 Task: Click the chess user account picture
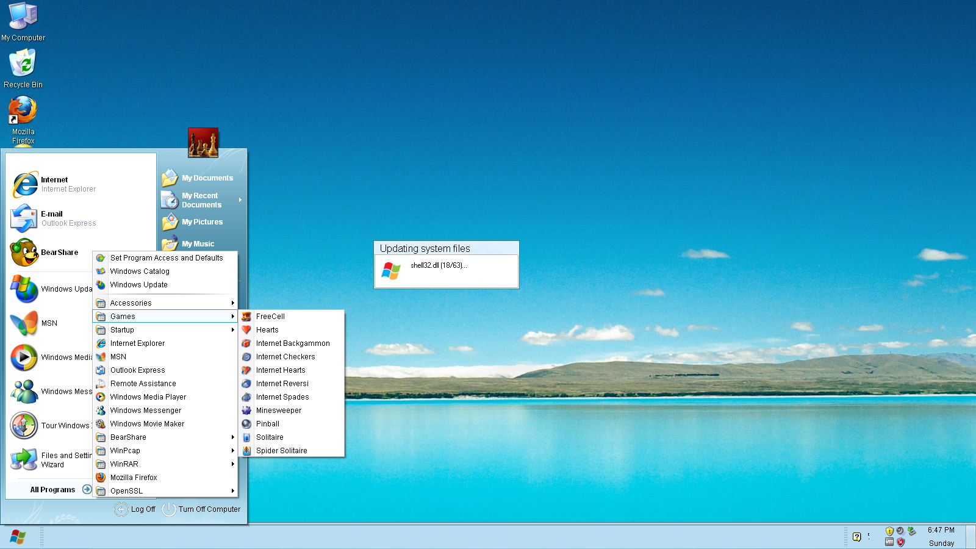203,143
